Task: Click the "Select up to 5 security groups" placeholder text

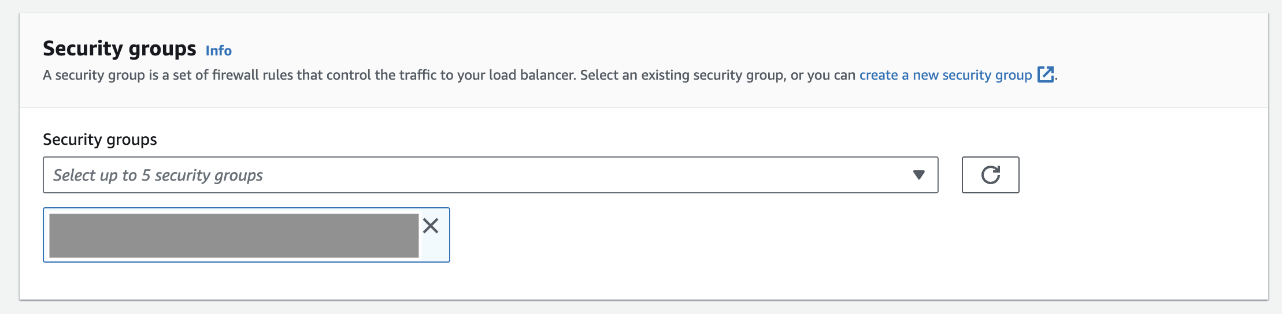Action: tap(158, 175)
